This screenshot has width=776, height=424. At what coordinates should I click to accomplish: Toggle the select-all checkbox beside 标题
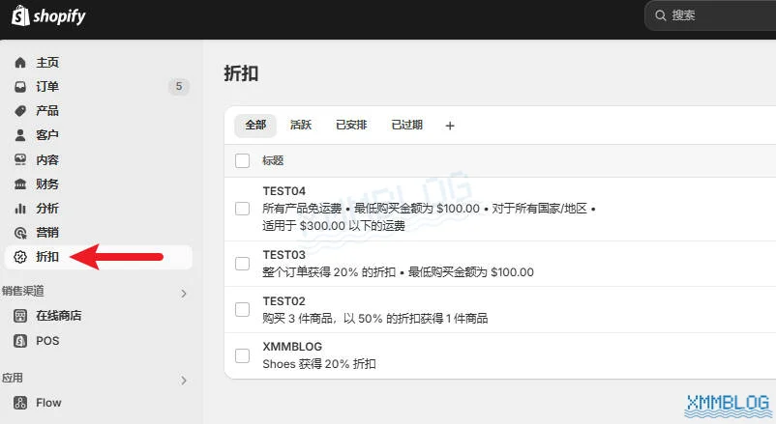[242, 160]
